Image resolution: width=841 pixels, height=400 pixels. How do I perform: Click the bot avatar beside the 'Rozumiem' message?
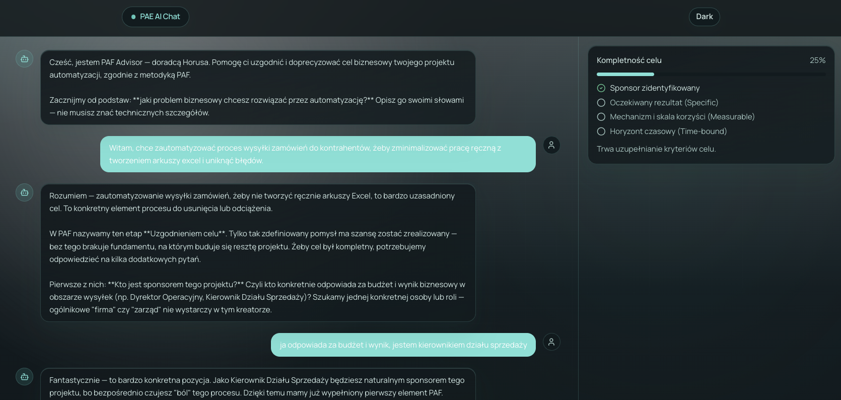click(x=24, y=192)
